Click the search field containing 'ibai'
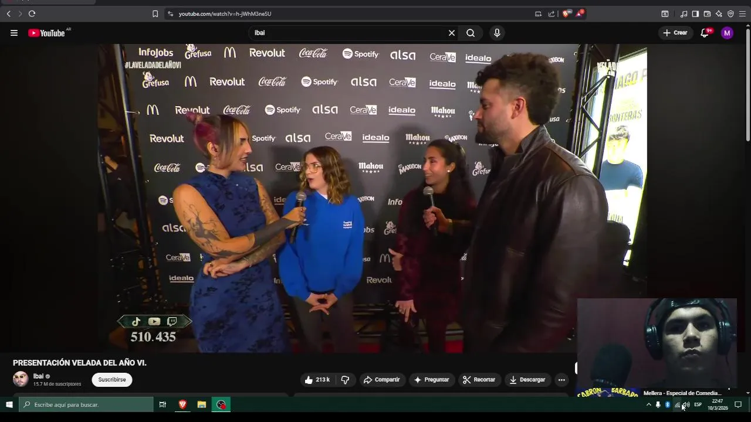The image size is (751, 422). pyautogui.click(x=349, y=33)
